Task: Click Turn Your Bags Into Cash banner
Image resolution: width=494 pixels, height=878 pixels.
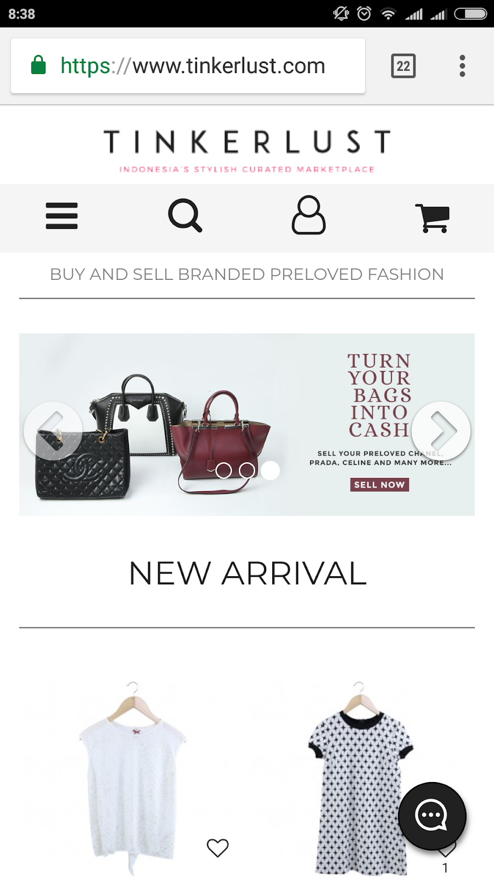Action: [247, 424]
